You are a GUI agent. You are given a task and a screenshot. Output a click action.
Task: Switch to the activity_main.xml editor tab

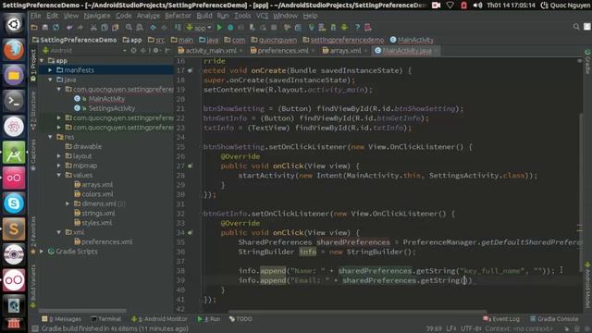tap(210, 51)
